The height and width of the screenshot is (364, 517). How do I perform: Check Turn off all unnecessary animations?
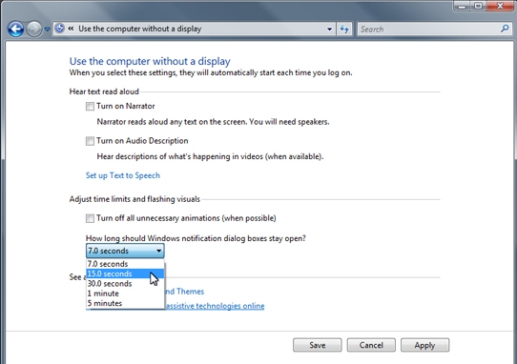point(90,218)
